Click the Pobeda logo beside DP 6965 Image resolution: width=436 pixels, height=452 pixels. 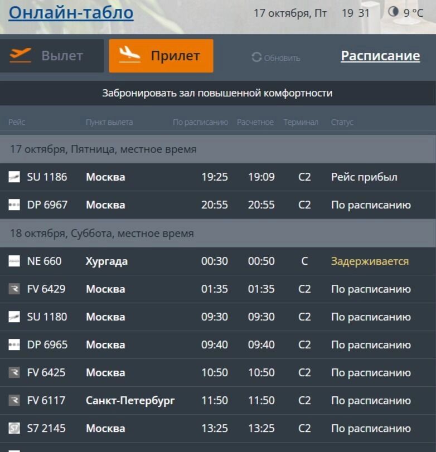point(14,344)
